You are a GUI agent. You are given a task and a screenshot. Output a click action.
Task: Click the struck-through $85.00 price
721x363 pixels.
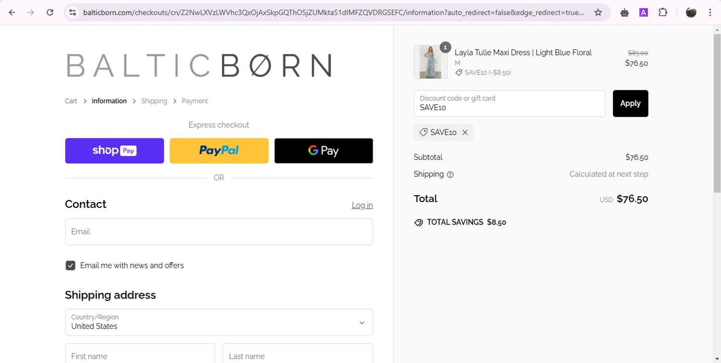pos(638,53)
